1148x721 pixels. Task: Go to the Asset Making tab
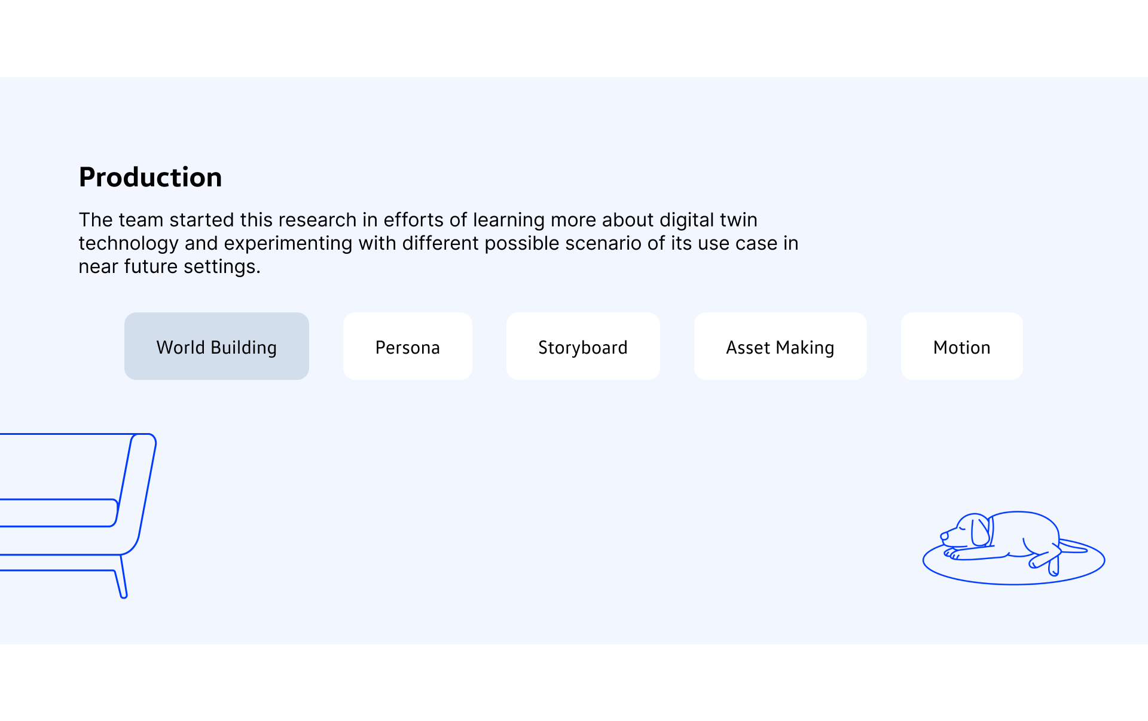780,346
